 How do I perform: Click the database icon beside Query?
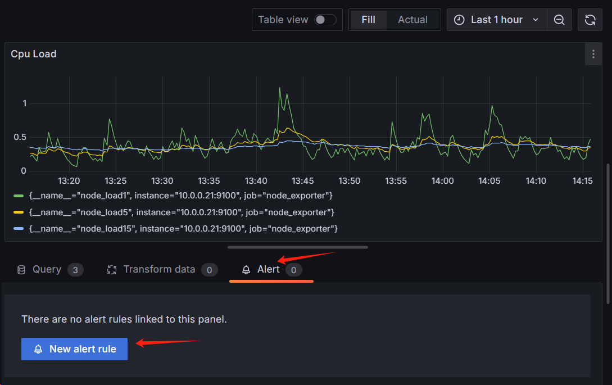(x=21, y=270)
